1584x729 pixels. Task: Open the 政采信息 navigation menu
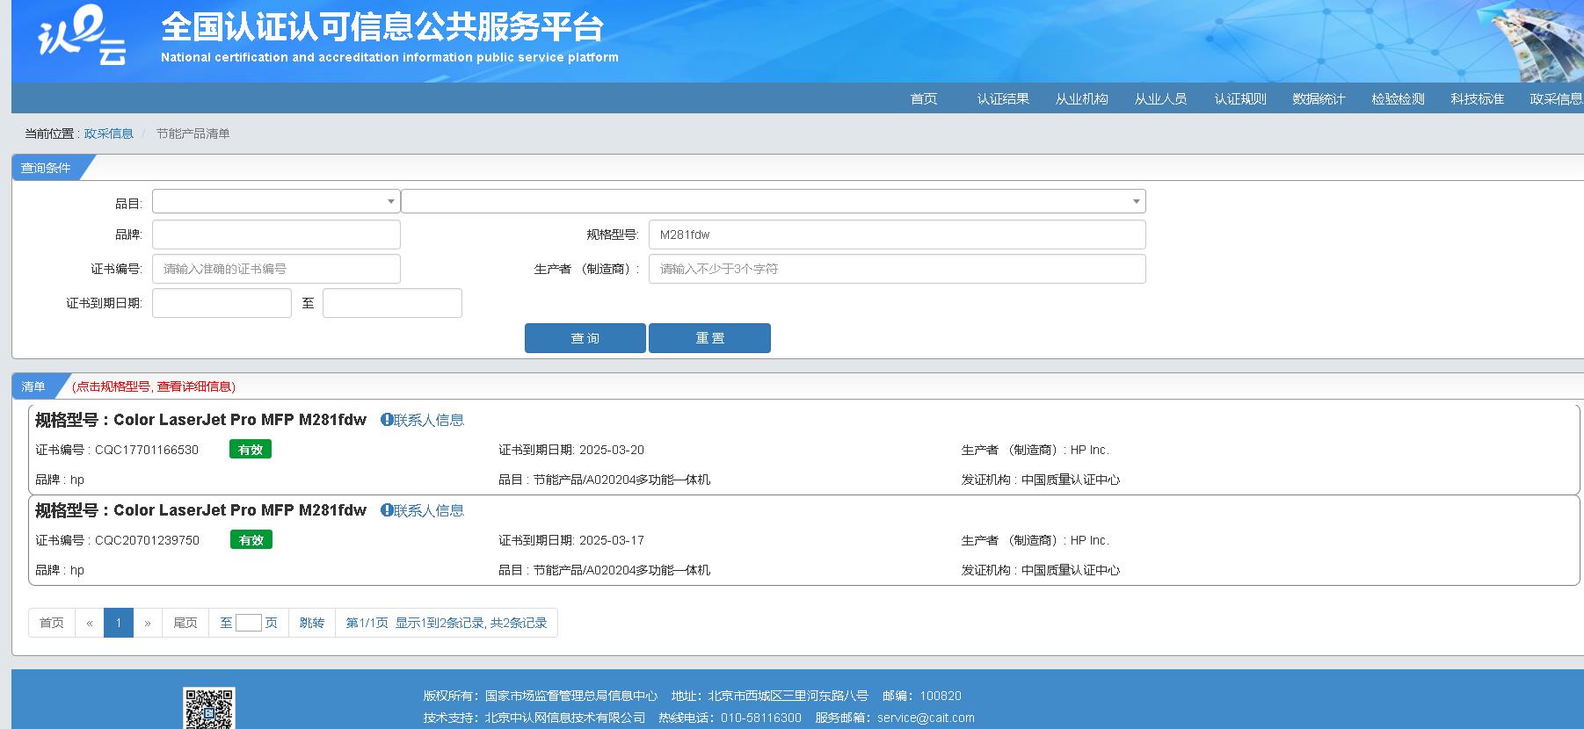tap(1556, 98)
